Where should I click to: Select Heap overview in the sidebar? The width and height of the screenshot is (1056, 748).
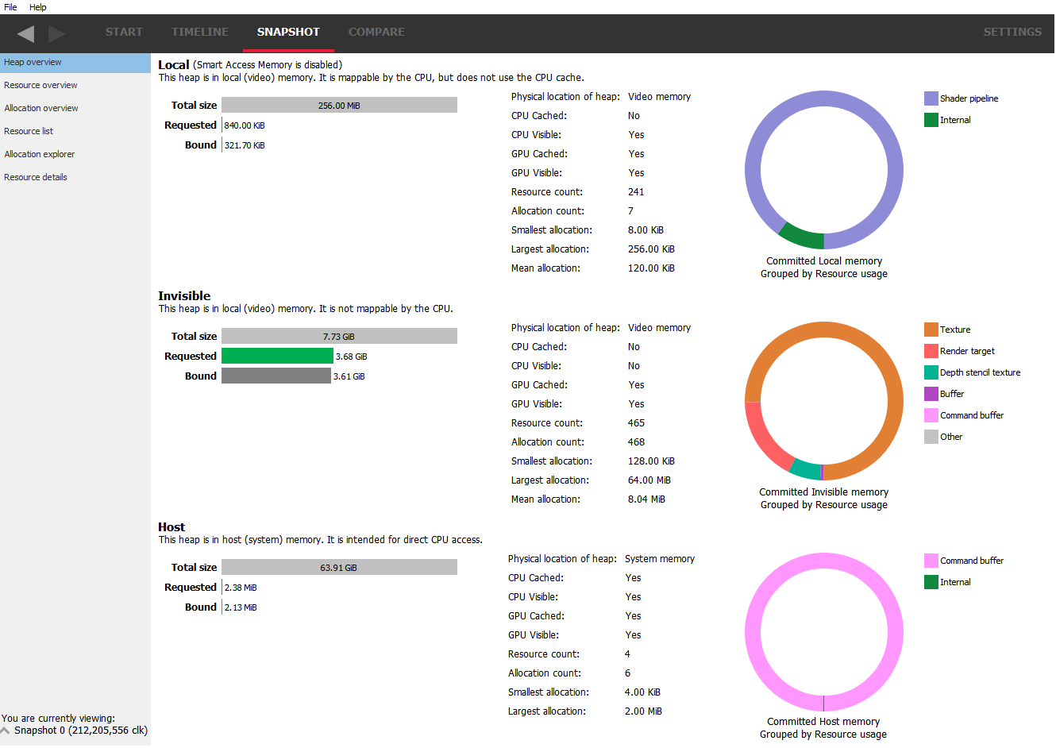33,62
